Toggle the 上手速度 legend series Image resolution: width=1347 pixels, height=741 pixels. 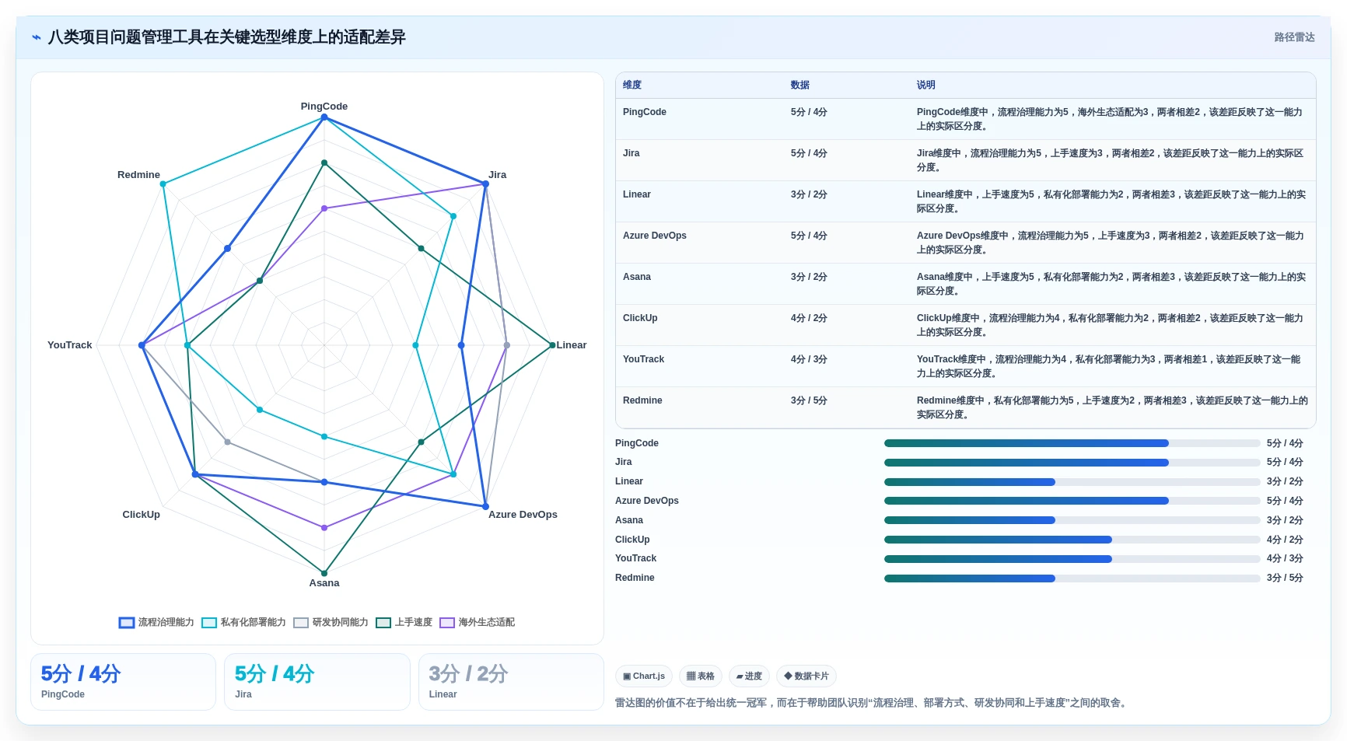pos(404,622)
